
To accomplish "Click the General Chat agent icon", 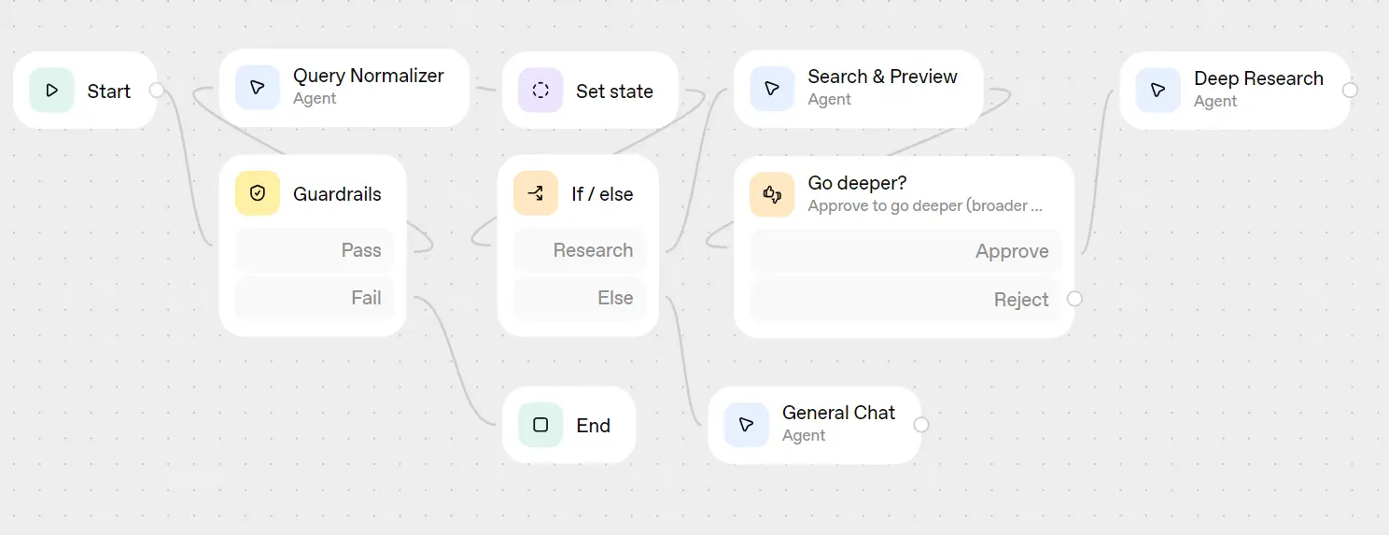I will [x=746, y=425].
